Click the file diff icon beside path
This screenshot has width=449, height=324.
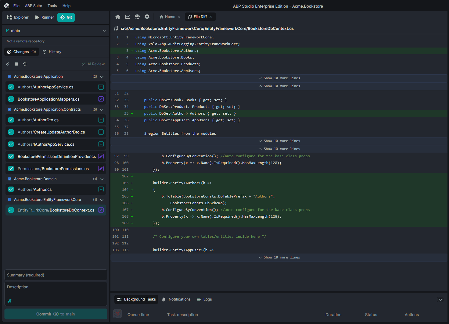point(116,28)
